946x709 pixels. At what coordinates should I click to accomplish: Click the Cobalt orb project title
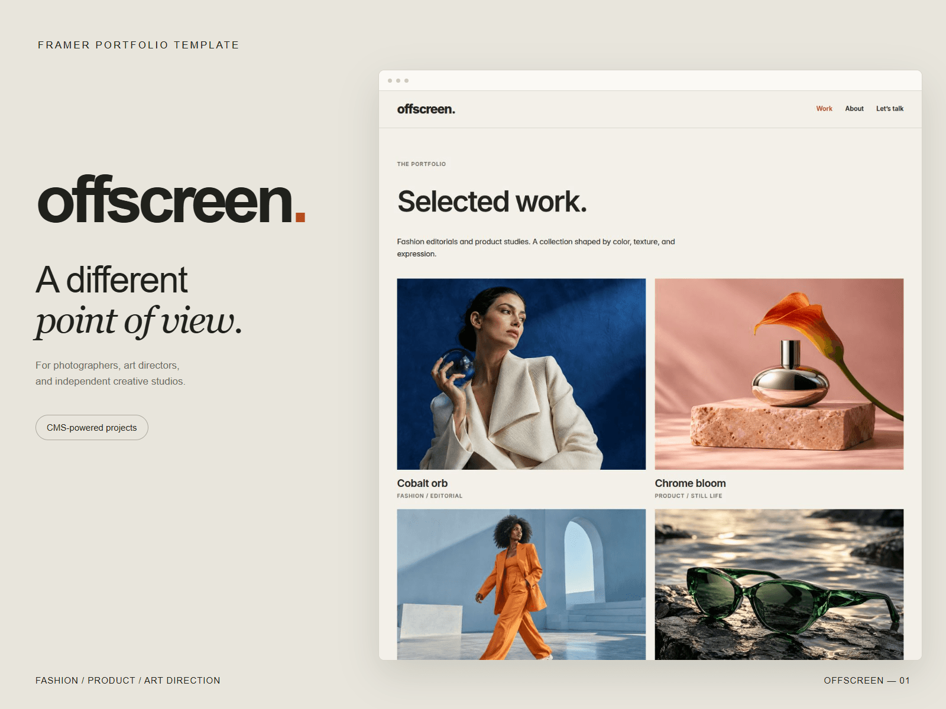point(422,483)
